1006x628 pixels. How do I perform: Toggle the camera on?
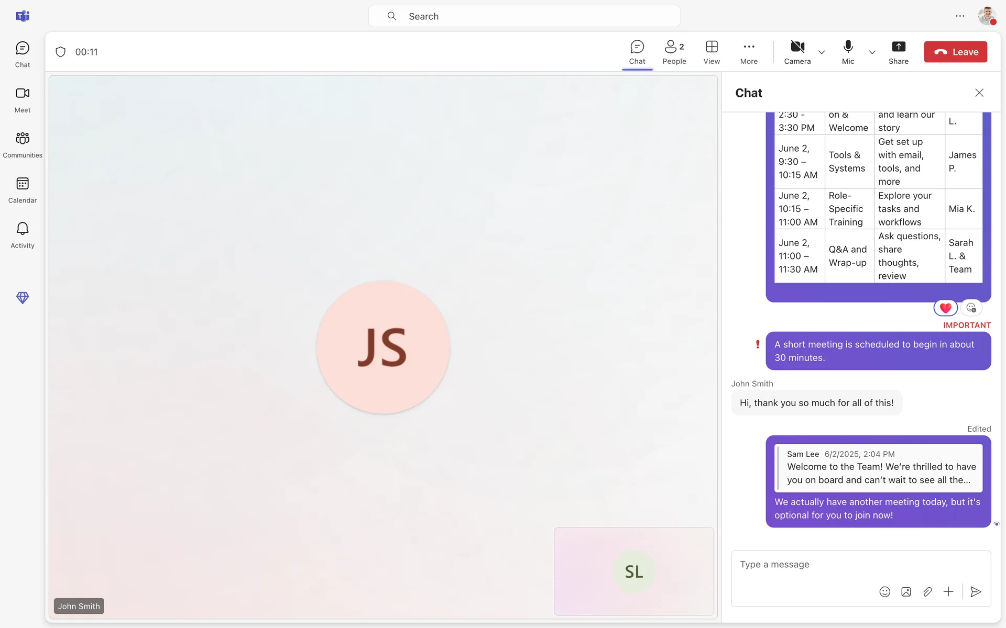coord(797,52)
